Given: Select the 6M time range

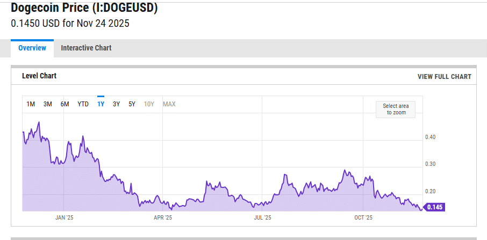Looking at the screenshot, I should tap(65, 104).
